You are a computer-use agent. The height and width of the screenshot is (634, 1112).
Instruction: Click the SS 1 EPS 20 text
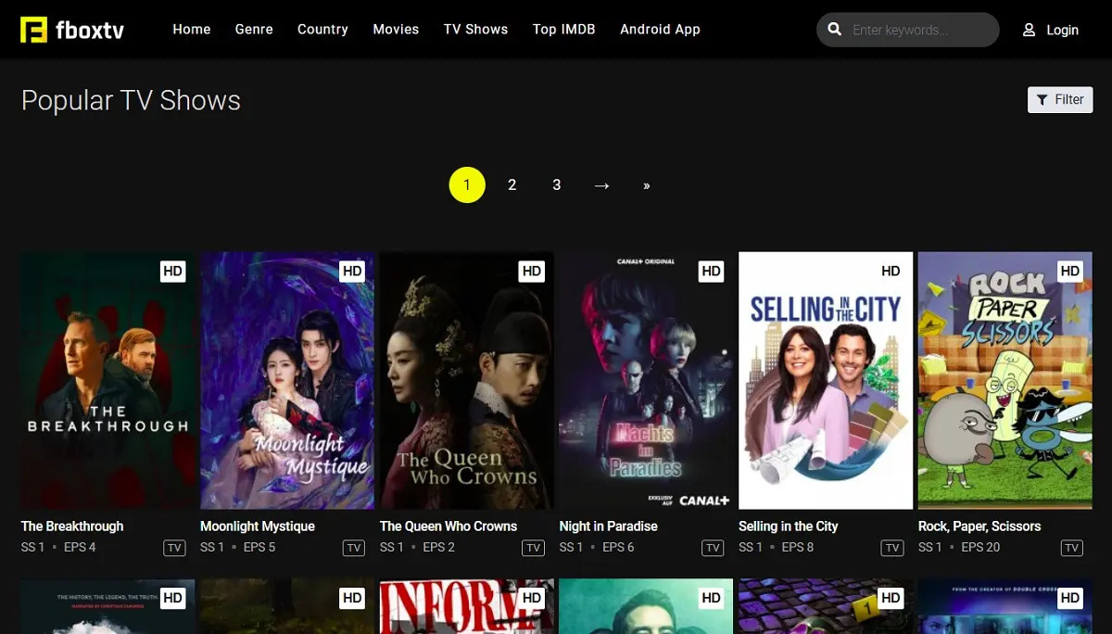pyautogui.click(x=959, y=547)
